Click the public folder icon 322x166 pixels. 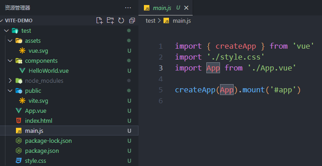pos(19,91)
